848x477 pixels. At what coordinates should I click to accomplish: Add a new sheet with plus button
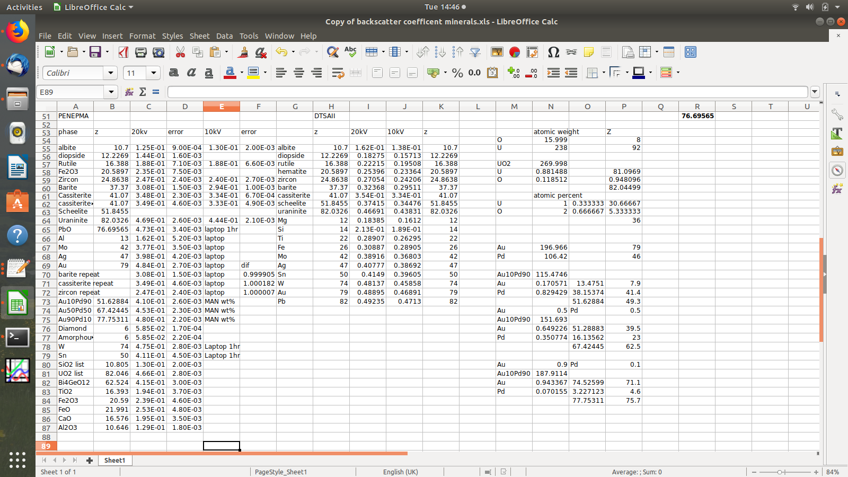point(90,460)
